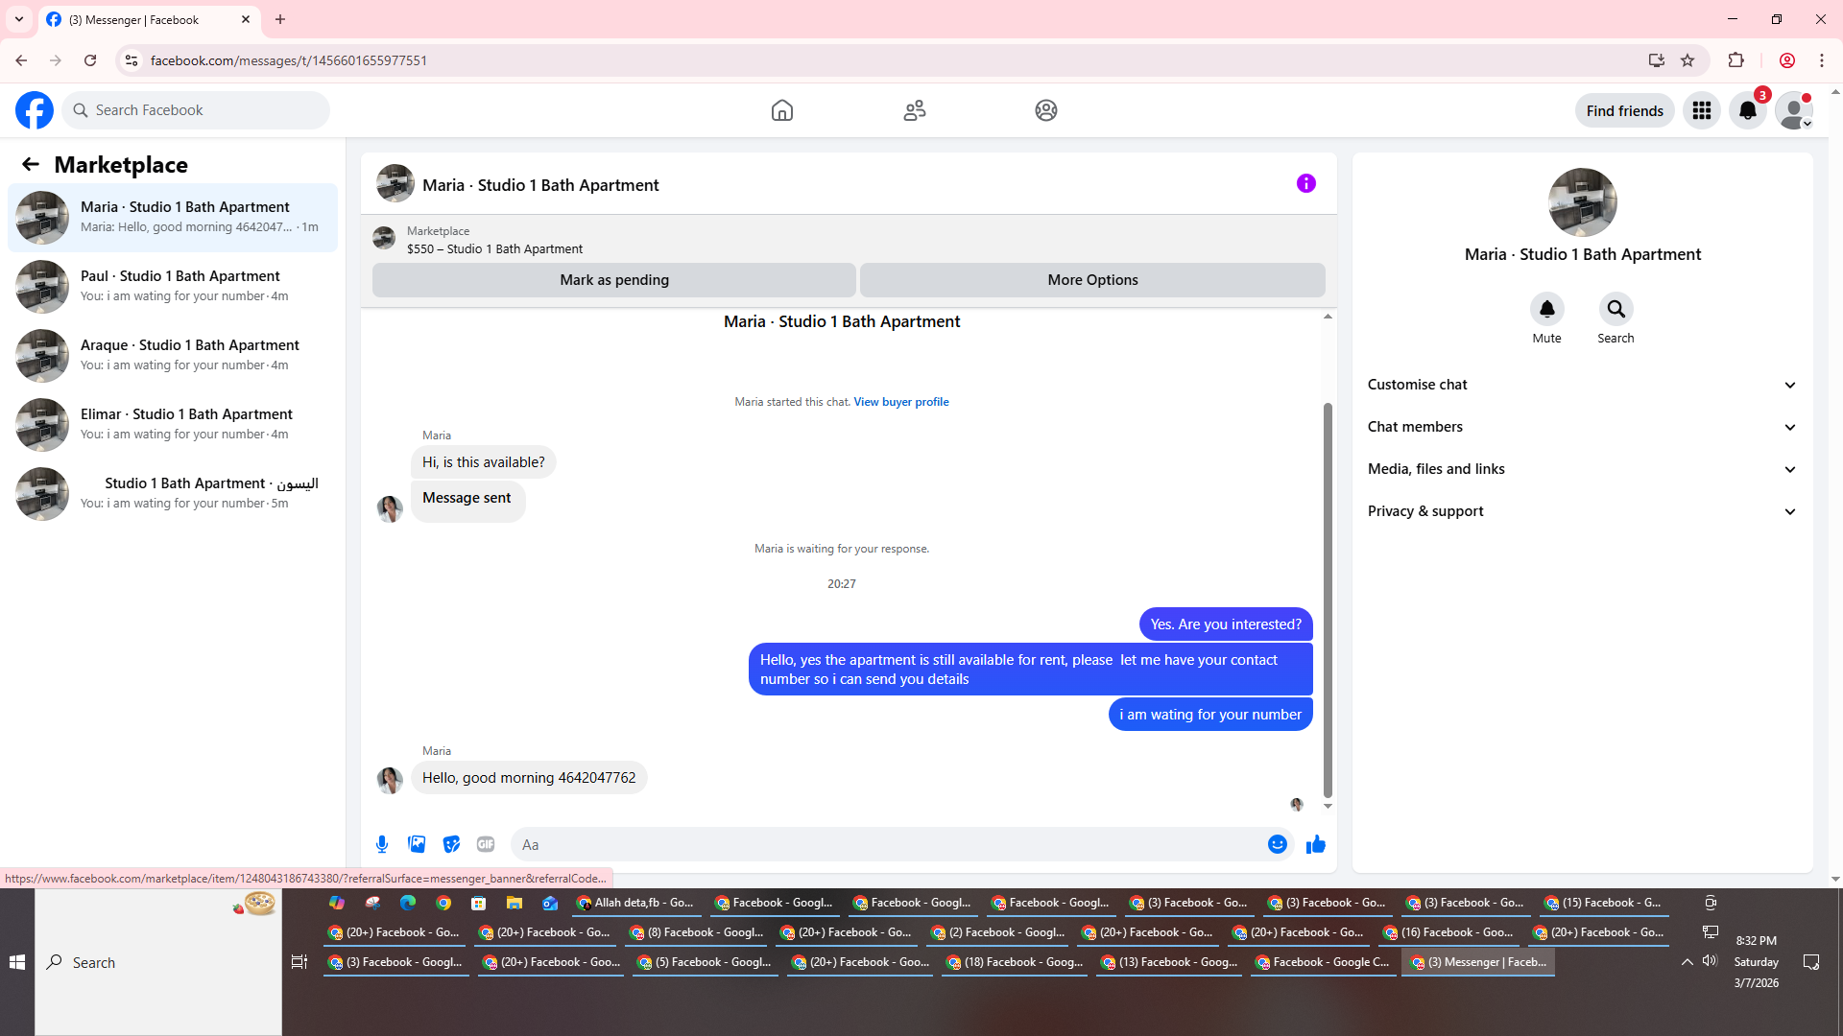Image resolution: width=1843 pixels, height=1036 pixels.
Task: View site information icon in address bar
Action: pos(132,60)
